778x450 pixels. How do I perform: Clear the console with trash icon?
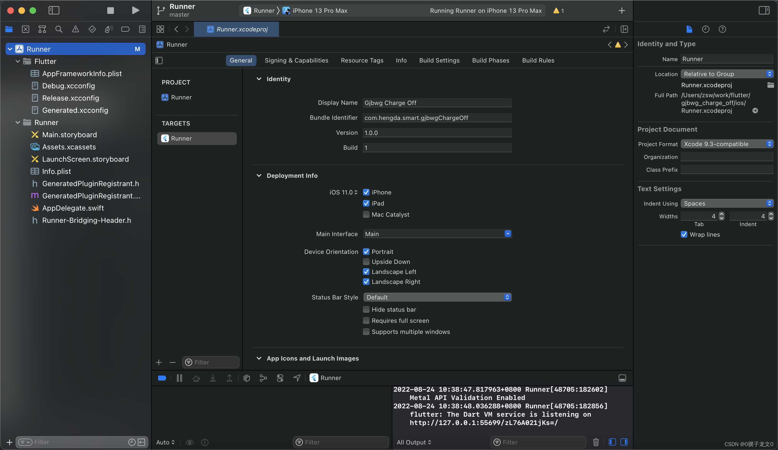pos(596,442)
